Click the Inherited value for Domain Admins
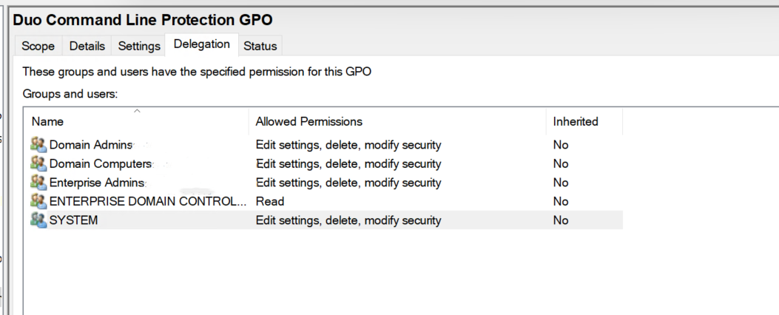The width and height of the screenshot is (779, 315). [x=561, y=145]
